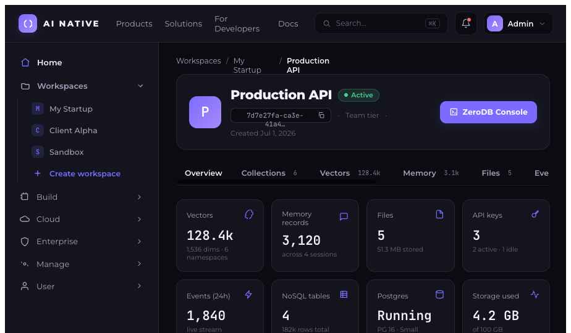Click the 3,120 memory records value

301,240
